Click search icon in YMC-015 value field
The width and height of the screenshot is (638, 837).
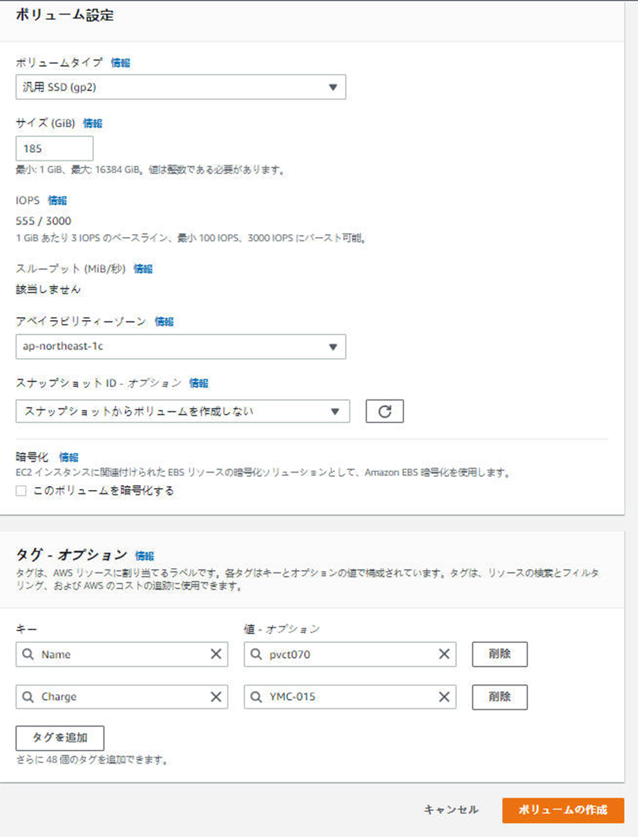coord(257,697)
